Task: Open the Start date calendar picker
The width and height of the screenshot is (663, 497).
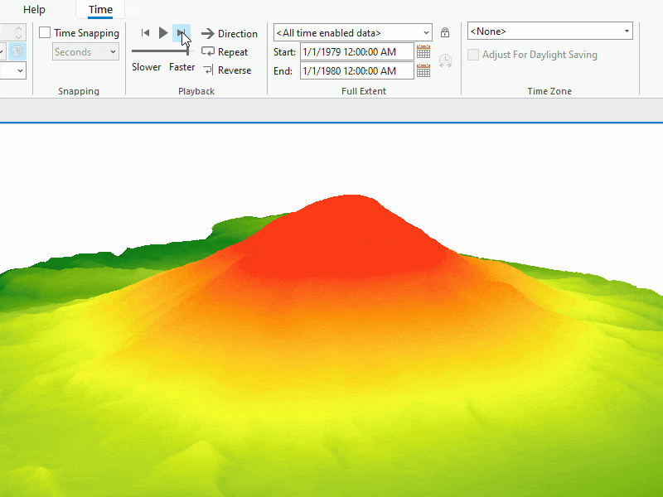Action: pyautogui.click(x=423, y=51)
